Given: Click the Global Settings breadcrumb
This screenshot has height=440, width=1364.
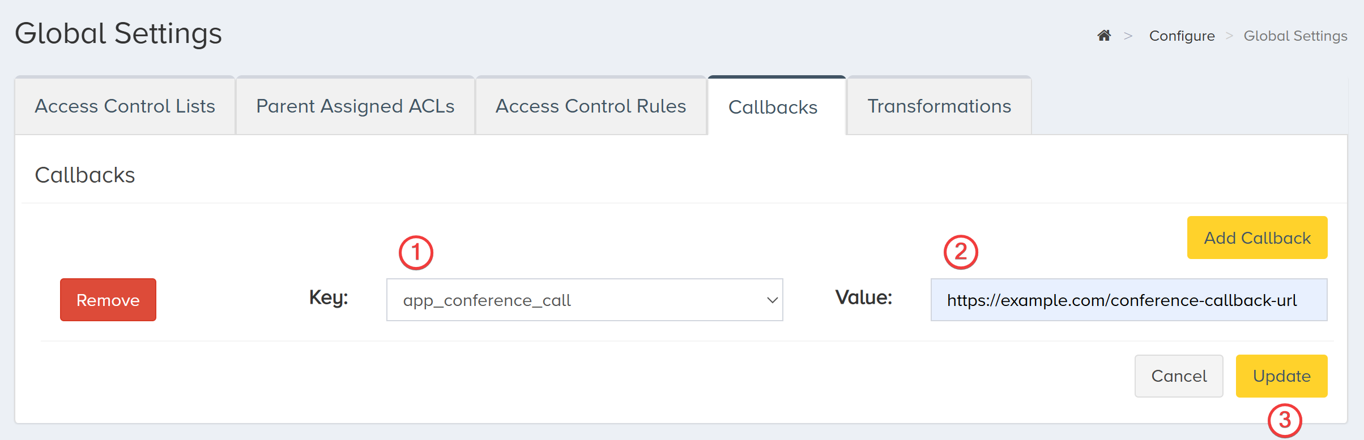Looking at the screenshot, I should point(1295,35).
